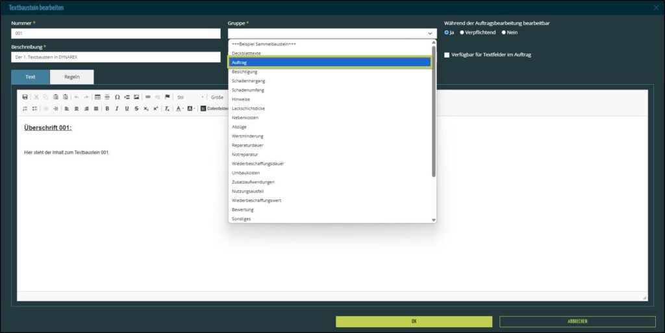This screenshot has height=333, width=665.
Task: Click the insert image icon
Action: (x=136, y=97)
